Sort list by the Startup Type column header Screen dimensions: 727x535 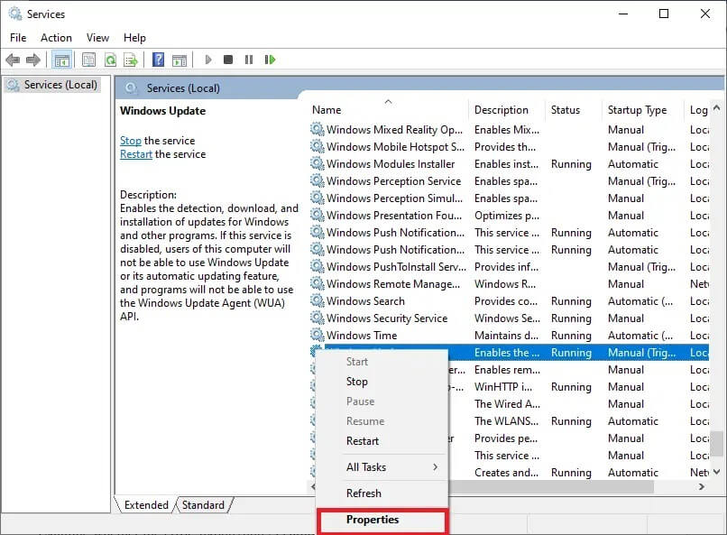(637, 110)
